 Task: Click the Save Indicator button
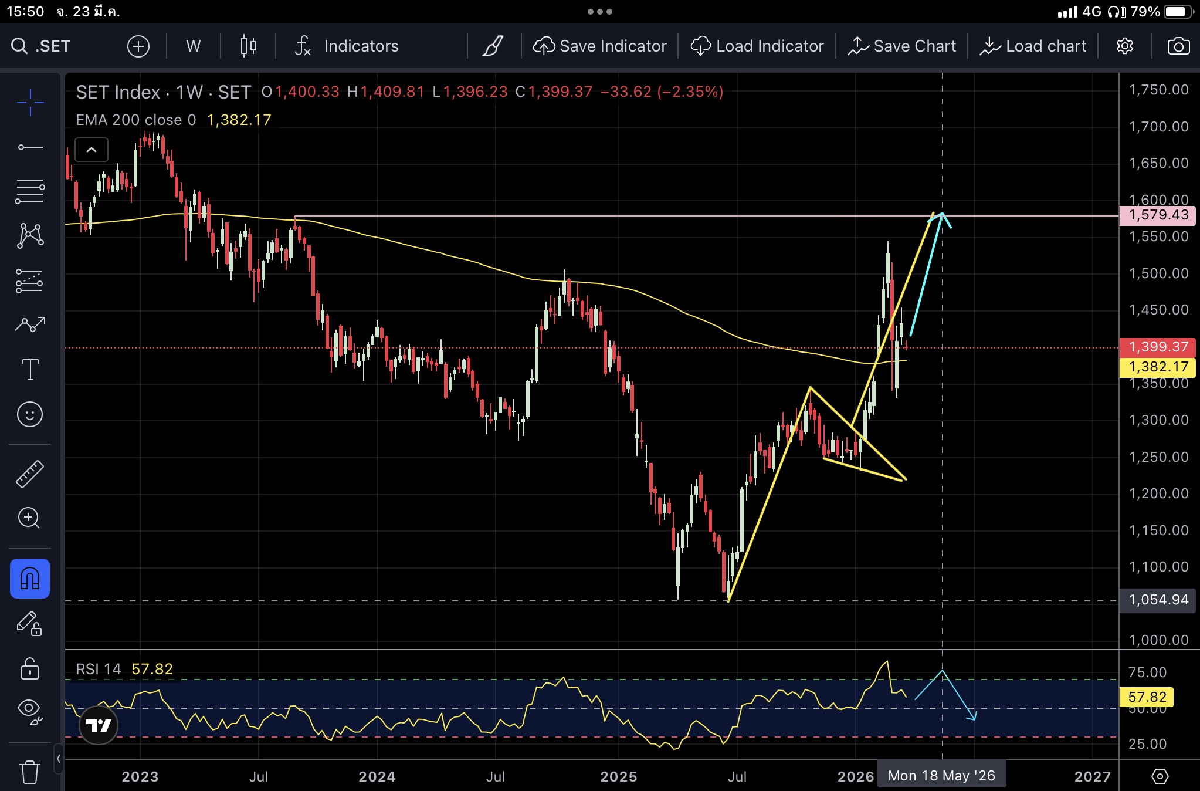click(600, 46)
